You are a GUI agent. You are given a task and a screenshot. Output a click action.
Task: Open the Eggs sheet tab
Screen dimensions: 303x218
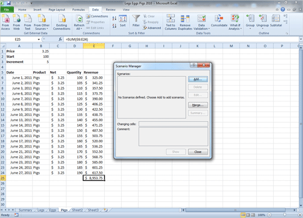pos(52,210)
